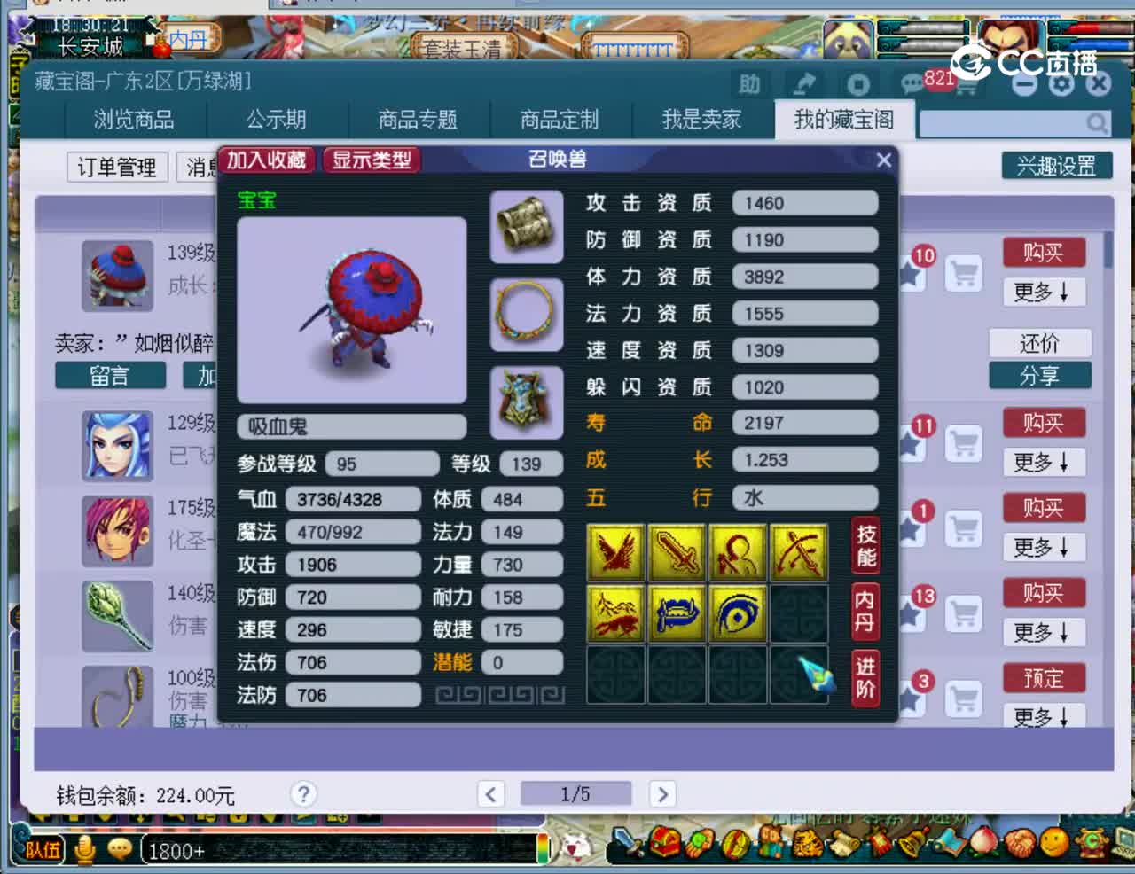Screen dimensions: 1135x874
Task: Click 购买 for the 175级 item
Action: [1044, 508]
